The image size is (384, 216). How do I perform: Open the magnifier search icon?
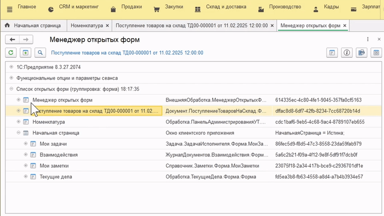point(40,52)
